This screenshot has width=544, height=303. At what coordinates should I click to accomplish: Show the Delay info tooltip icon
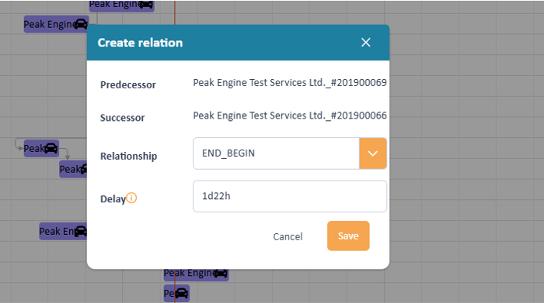pyautogui.click(x=131, y=198)
